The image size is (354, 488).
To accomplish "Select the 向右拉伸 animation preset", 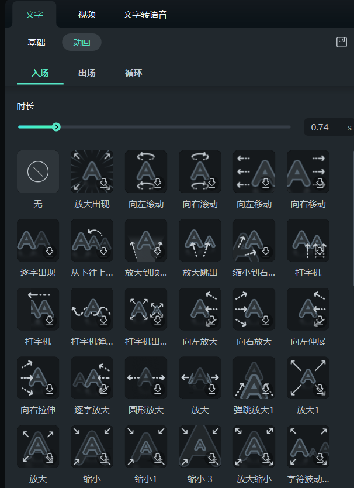I will 37,377.
